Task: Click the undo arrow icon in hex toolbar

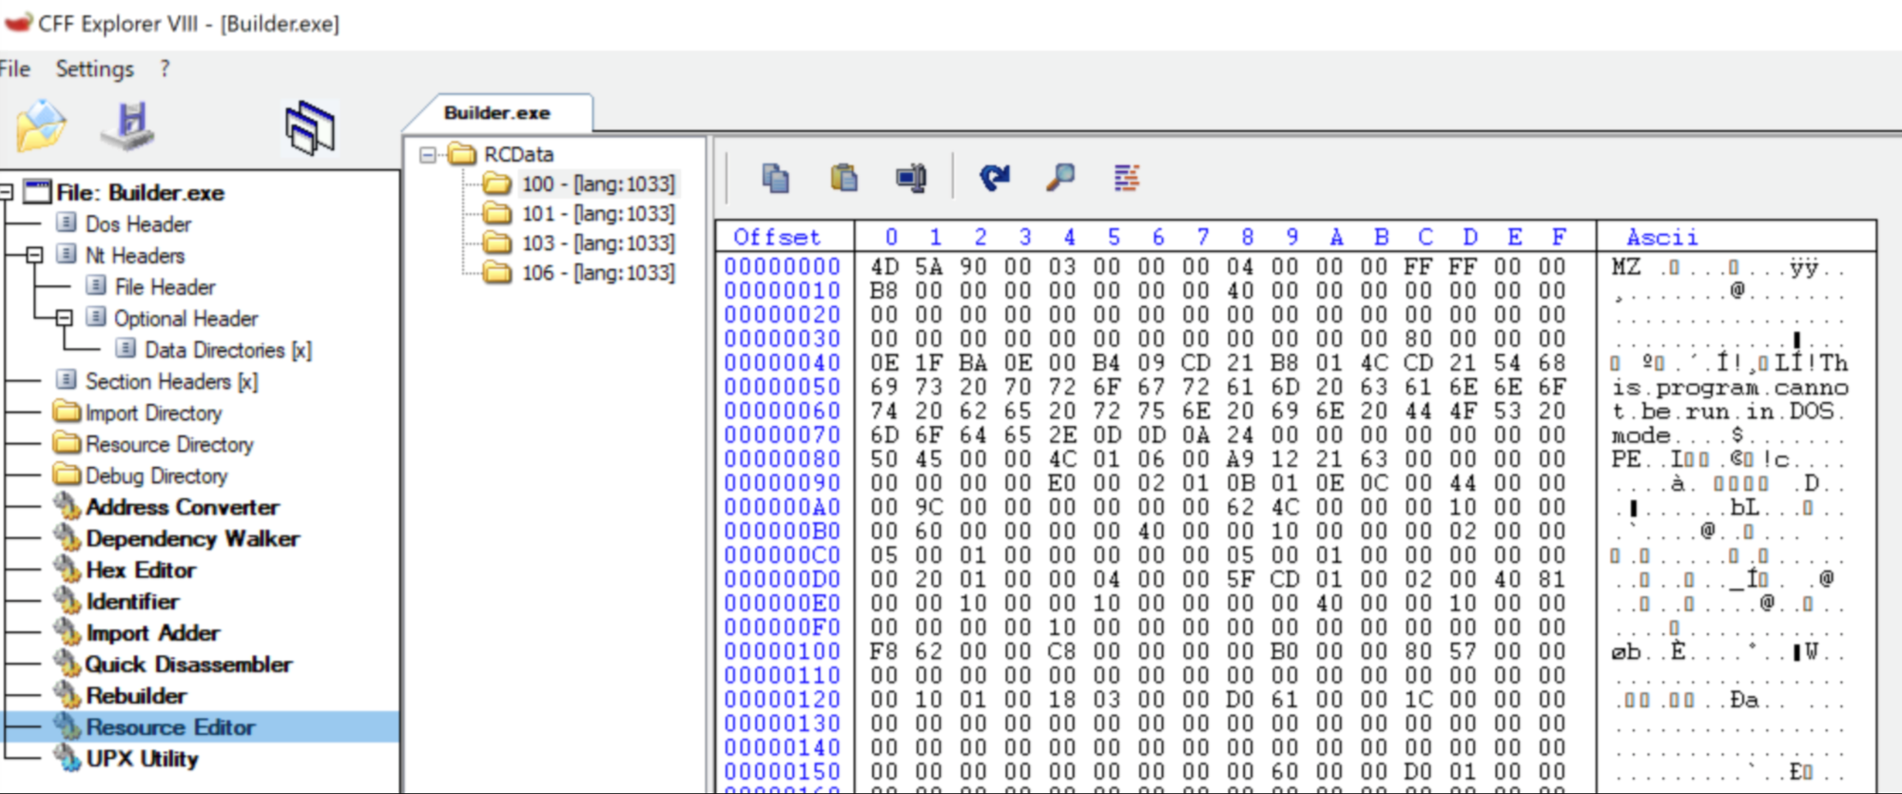Action: [995, 178]
